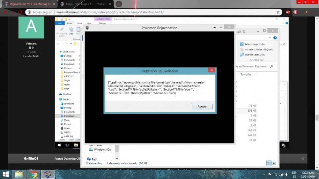Viewport: 319px width, 179px height.
Task: Open the Adblock Plus extension icon
Action: point(288,12)
